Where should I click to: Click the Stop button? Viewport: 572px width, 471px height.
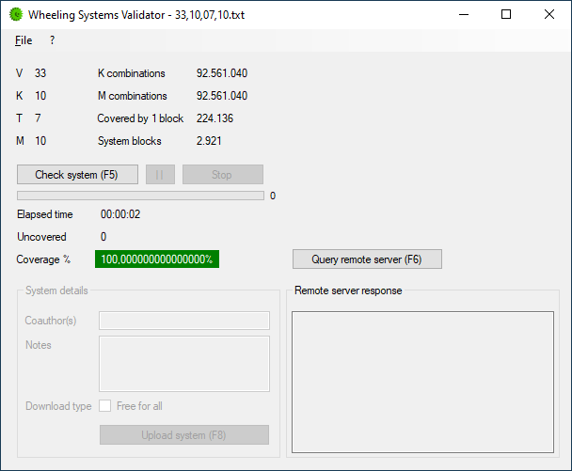coord(223,175)
